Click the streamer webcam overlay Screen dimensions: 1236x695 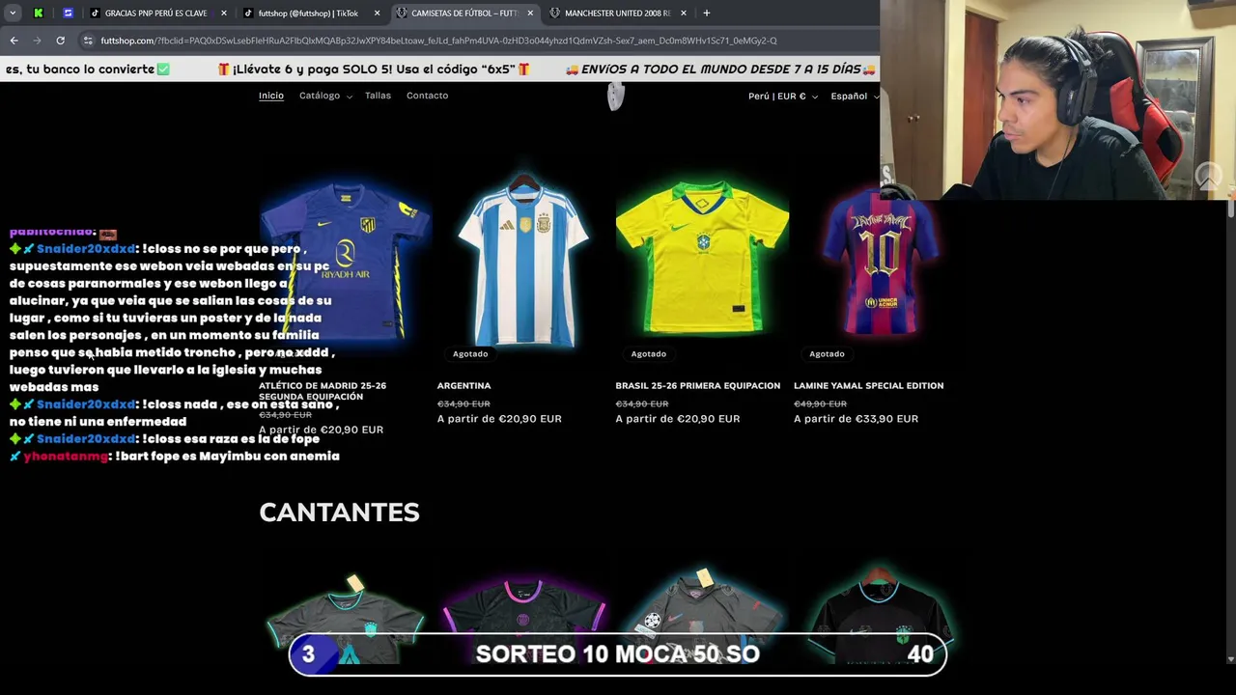click(1057, 100)
